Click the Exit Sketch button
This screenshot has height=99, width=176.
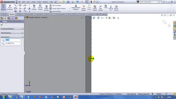click(x=3, y=7)
